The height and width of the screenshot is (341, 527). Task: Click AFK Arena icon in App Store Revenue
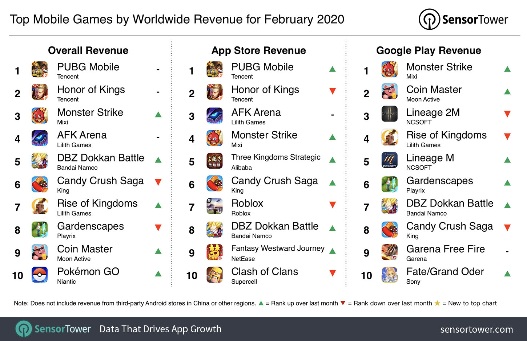point(214,115)
